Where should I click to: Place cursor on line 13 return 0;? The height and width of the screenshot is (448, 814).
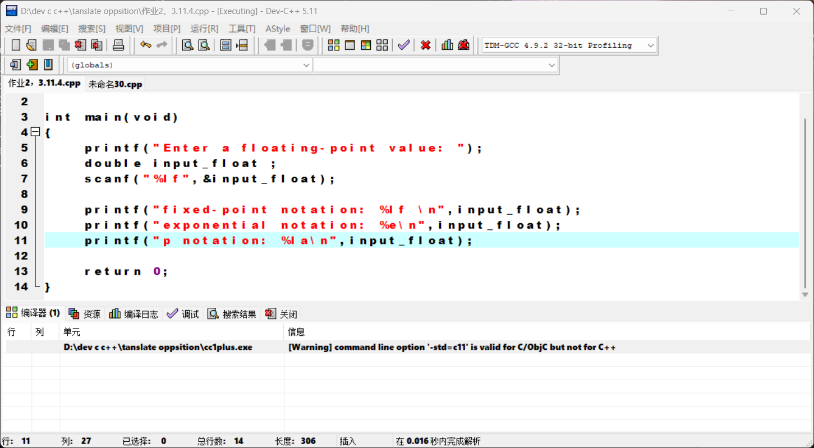[x=126, y=271]
